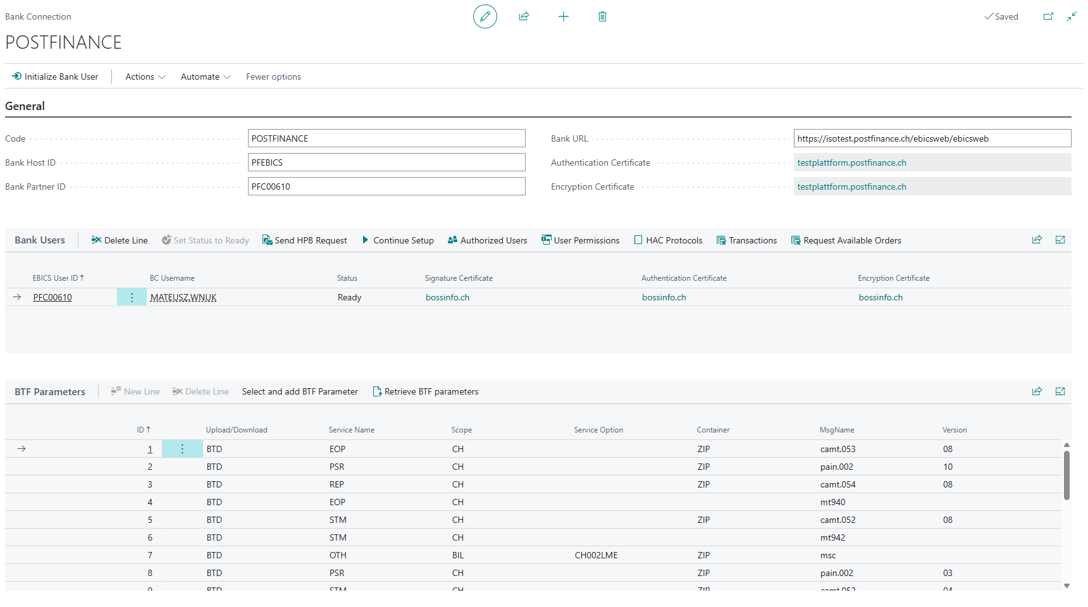This screenshot has width=1088, height=607.
Task: Open row menu for user PFC00610
Action: tap(132, 297)
